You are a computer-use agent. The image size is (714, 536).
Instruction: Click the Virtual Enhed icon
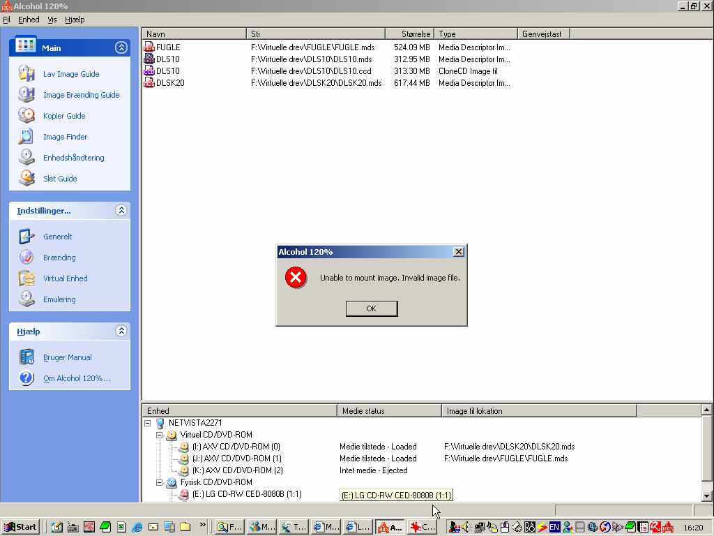click(x=26, y=278)
